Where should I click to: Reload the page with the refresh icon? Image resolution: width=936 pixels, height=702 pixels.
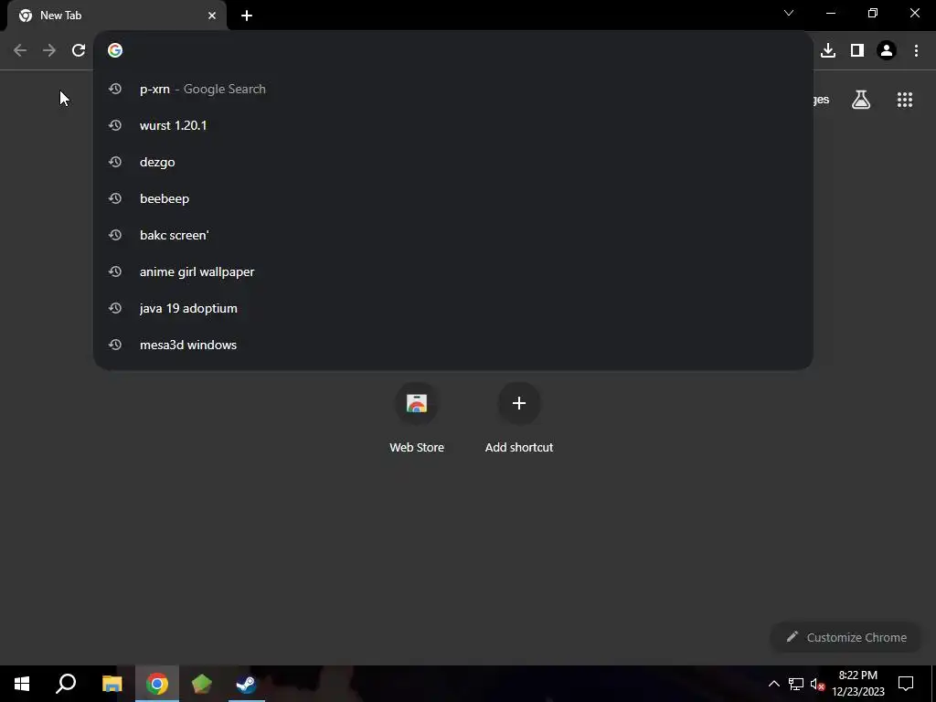point(79,50)
